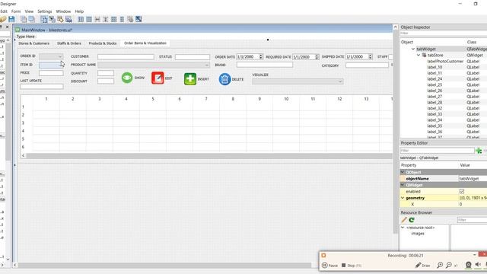The width and height of the screenshot is (487, 274).
Task: Click the recorder Stop button
Action: pos(352,266)
